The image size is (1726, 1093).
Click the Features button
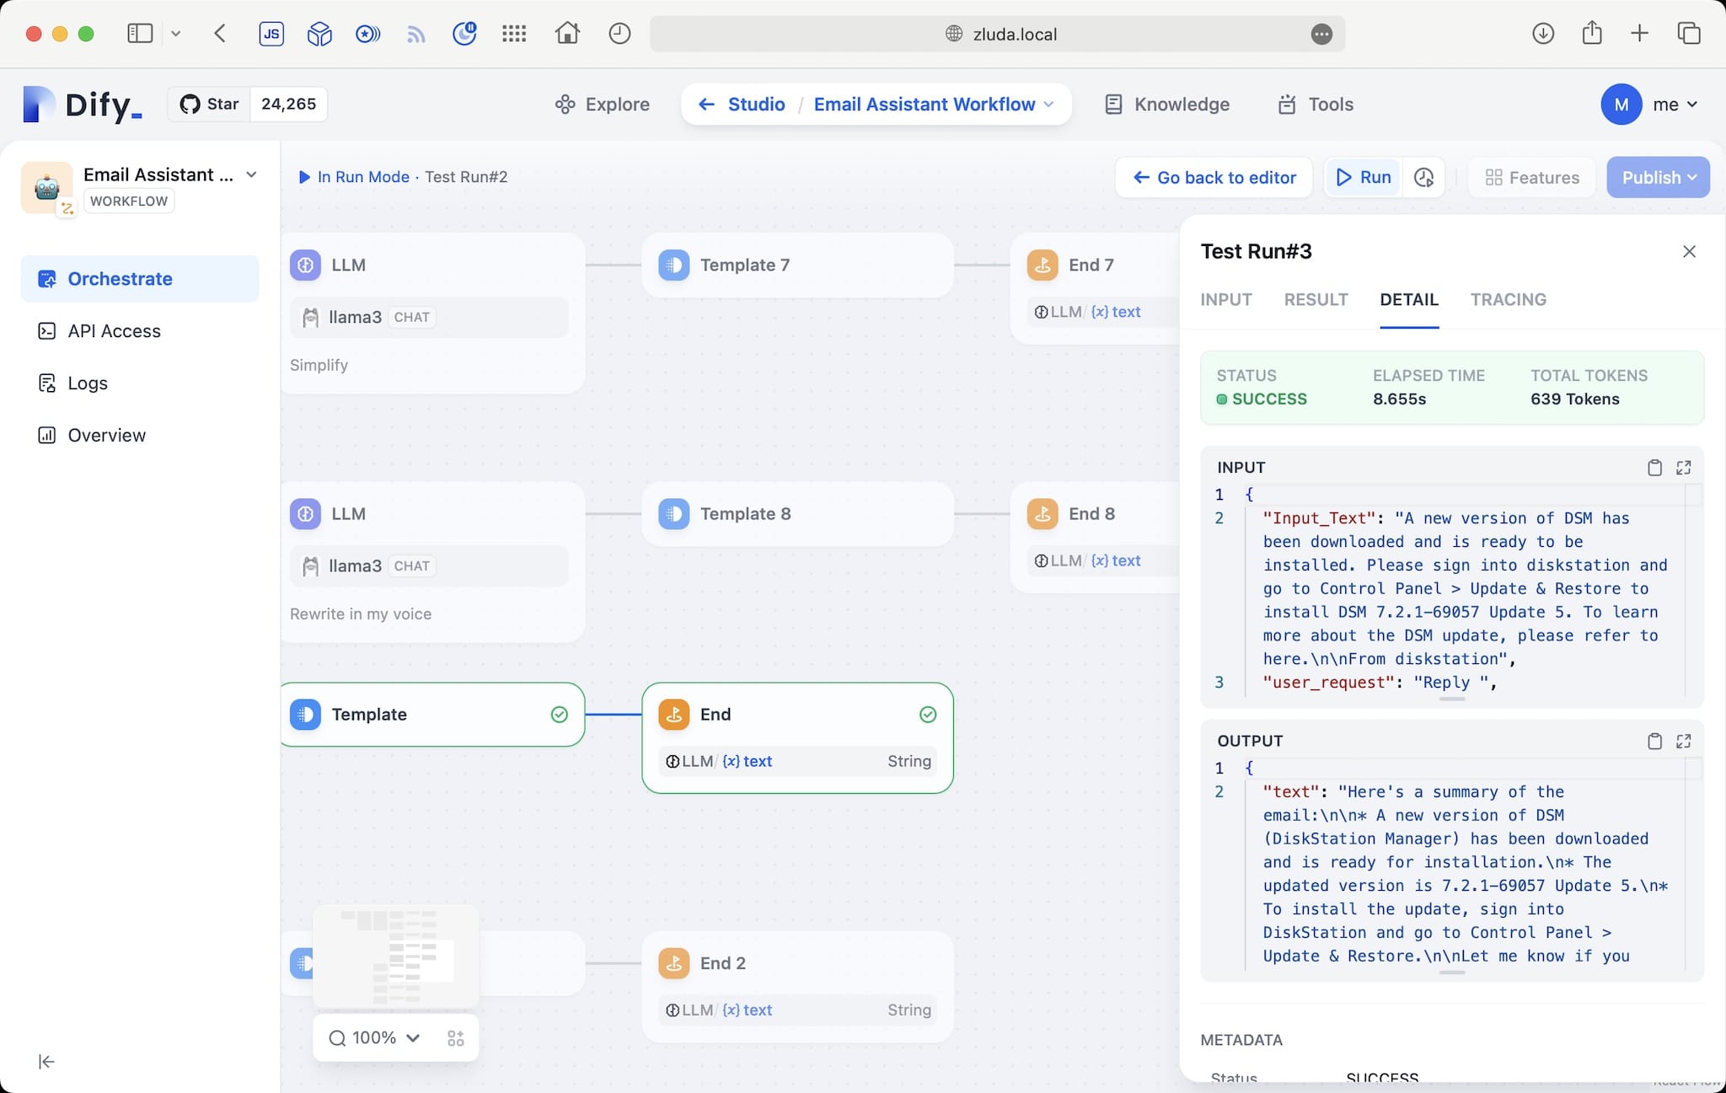pos(1532,178)
